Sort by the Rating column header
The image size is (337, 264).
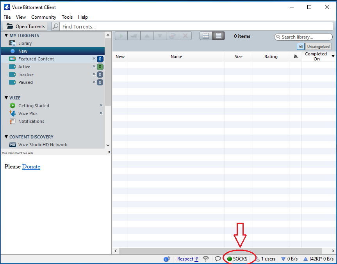point(271,57)
